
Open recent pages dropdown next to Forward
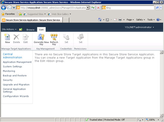(14, 8)
